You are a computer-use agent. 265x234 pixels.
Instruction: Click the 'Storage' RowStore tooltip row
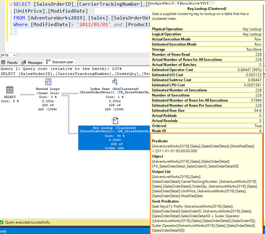tap(206, 50)
